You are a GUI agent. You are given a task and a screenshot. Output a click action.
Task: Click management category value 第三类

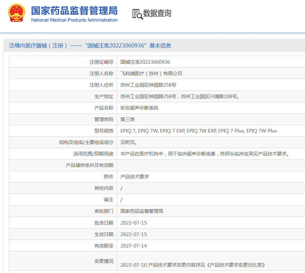click(x=127, y=119)
